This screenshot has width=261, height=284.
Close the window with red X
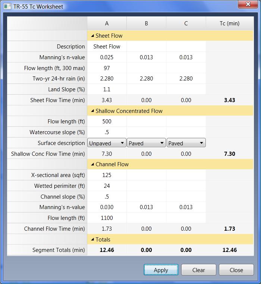(x=248, y=4)
